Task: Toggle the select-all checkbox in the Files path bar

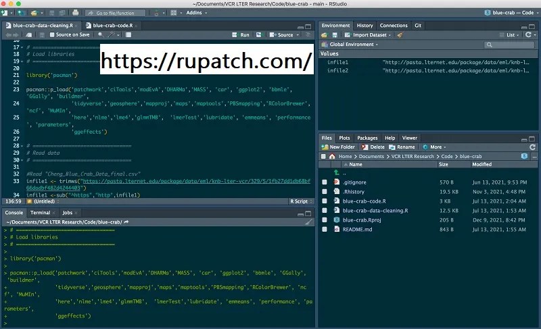Action: (323, 157)
